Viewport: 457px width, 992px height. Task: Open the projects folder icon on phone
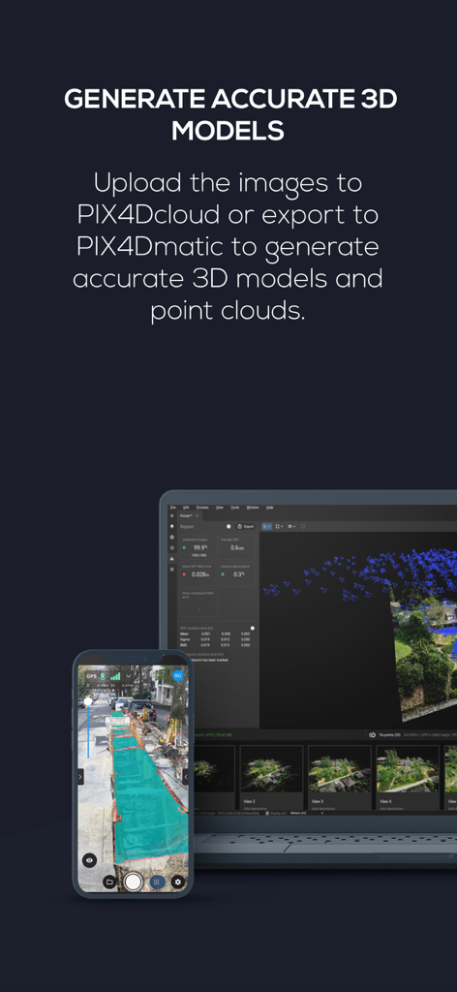click(x=109, y=882)
